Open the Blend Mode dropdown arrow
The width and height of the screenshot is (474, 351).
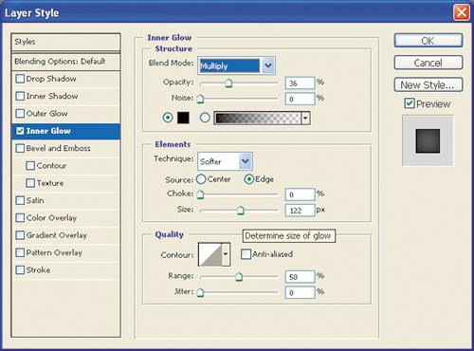coord(268,65)
